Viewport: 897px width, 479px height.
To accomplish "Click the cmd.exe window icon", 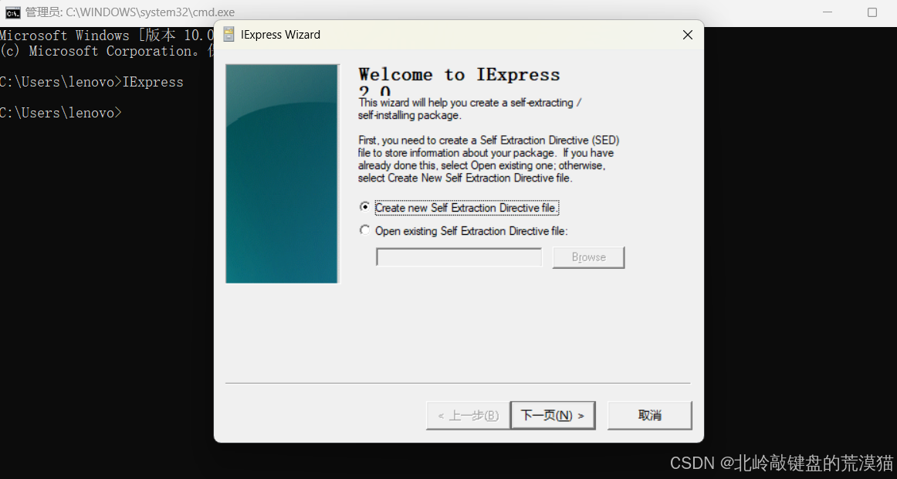I will 12,12.
